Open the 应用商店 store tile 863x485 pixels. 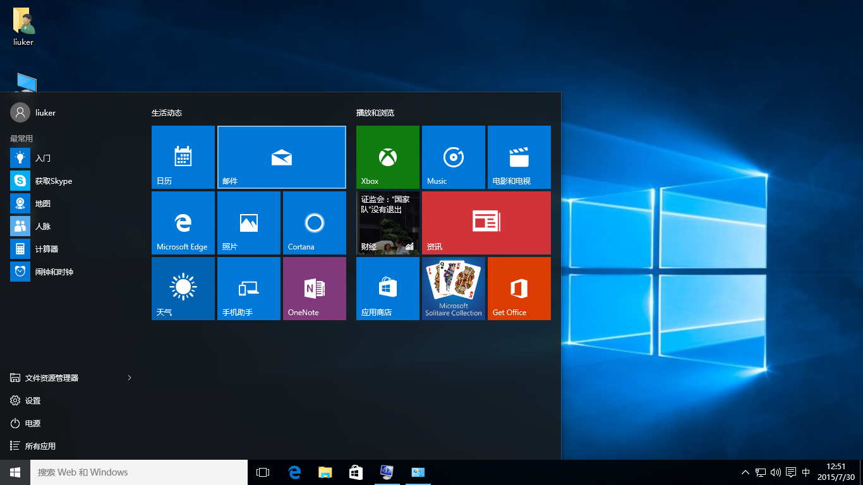click(x=387, y=288)
